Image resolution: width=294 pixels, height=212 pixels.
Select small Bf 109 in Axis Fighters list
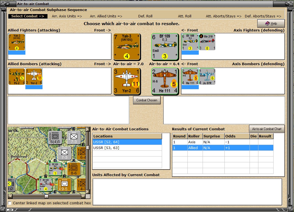190,42
